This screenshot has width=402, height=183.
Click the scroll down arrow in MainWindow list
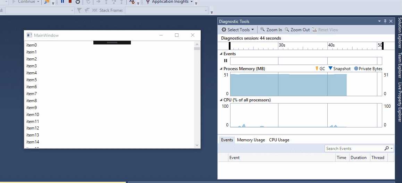click(x=197, y=145)
